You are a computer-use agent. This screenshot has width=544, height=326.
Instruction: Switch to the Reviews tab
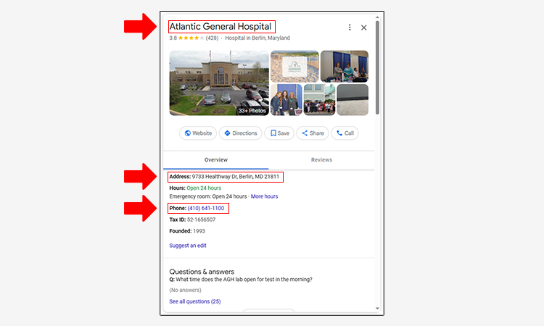(321, 160)
